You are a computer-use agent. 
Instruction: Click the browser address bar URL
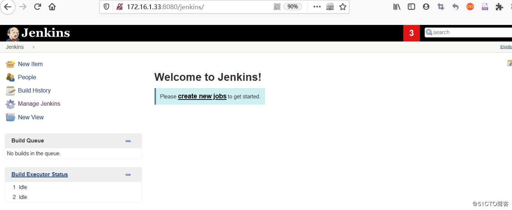click(165, 7)
